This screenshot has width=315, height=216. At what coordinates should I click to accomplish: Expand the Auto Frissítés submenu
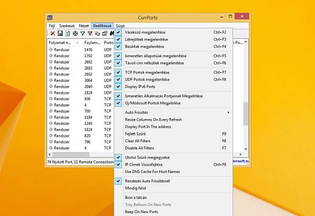[173, 112]
